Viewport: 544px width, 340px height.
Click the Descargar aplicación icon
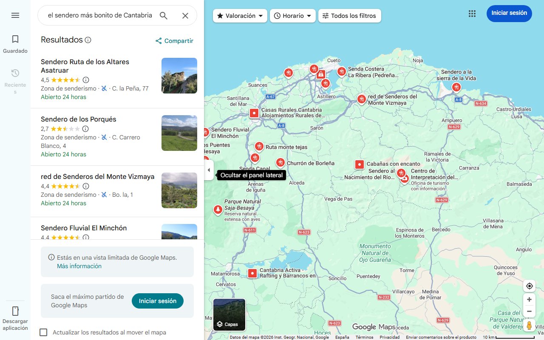15,311
